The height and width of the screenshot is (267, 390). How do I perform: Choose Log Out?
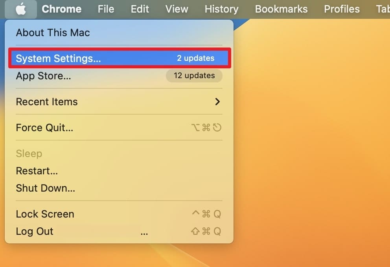[119, 231]
